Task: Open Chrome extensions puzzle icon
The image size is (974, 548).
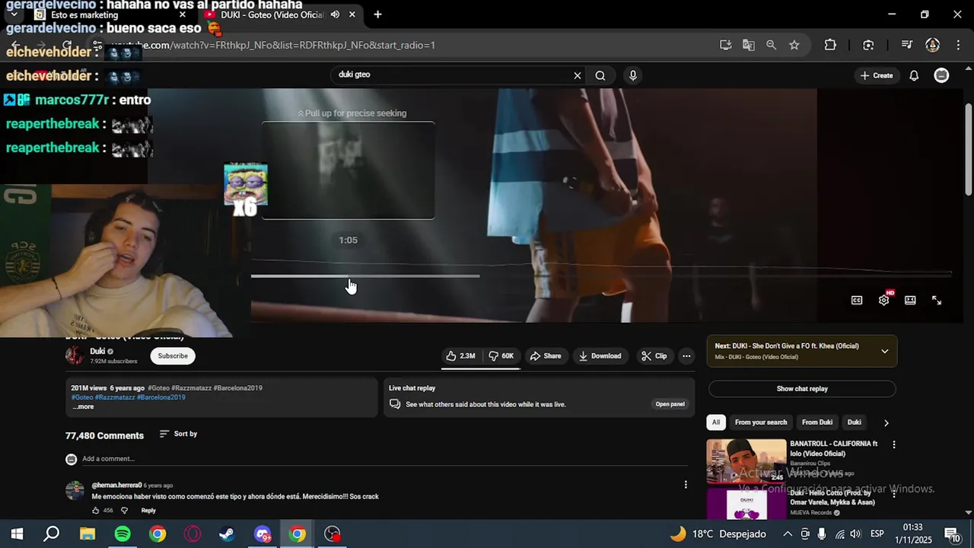Action: (830, 45)
